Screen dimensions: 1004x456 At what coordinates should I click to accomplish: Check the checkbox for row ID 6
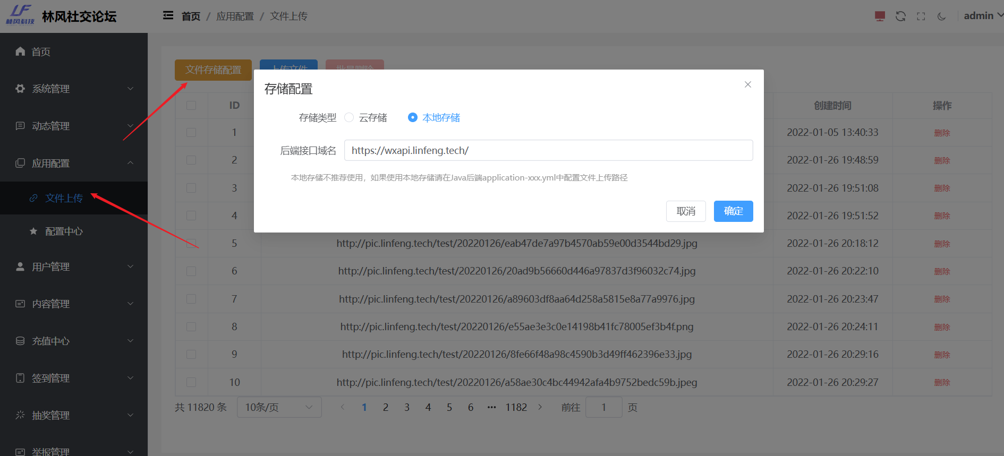(191, 271)
